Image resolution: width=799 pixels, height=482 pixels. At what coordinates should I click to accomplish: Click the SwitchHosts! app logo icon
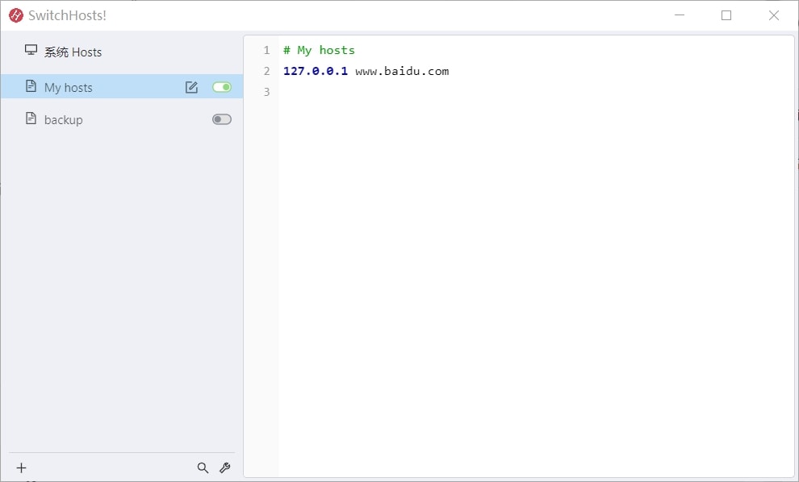click(x=16, y=15)
